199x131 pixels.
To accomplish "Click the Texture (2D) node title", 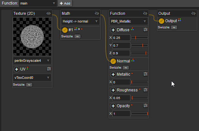I will (x=24, y=14).
